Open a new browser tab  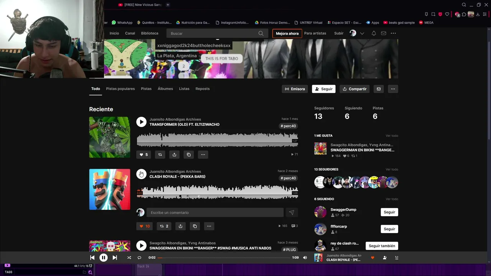point(168,5)
